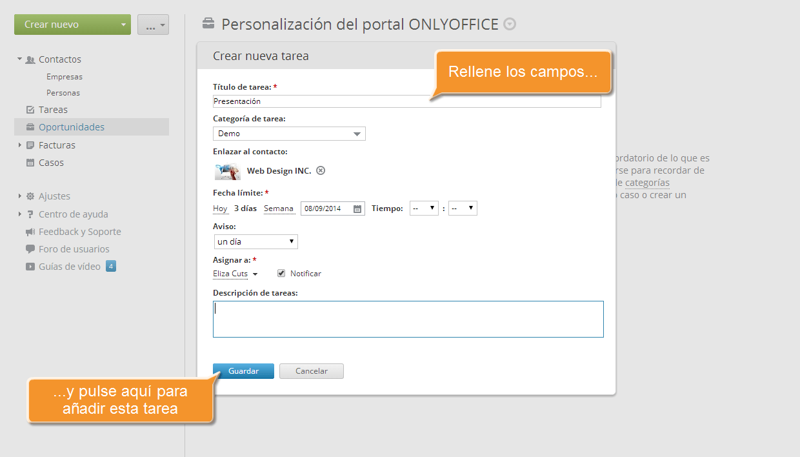Toggle the Notificar checkbox
800x457 pixels.
pyautogui.click(x=281, y=273)
